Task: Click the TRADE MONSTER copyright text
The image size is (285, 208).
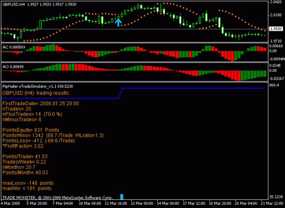Action: pos(57,197)
